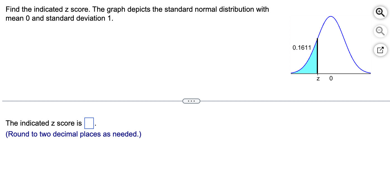
Task: Click the vertical z score boundary line
Action: (x=318, y=56)
